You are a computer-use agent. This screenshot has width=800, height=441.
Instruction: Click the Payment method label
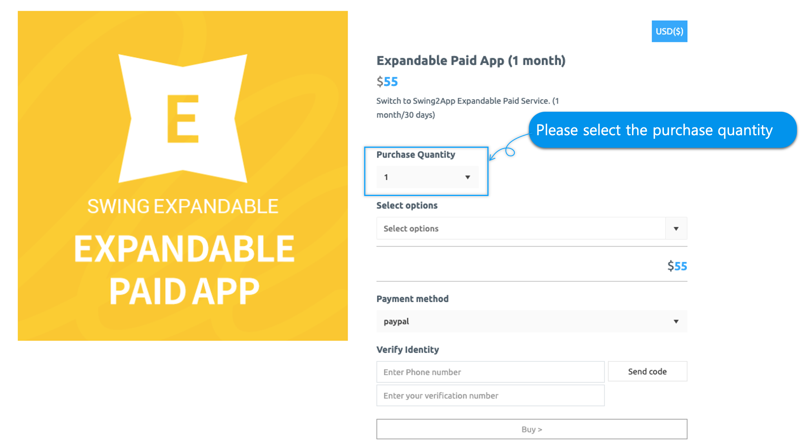click(x=412, y=299)
